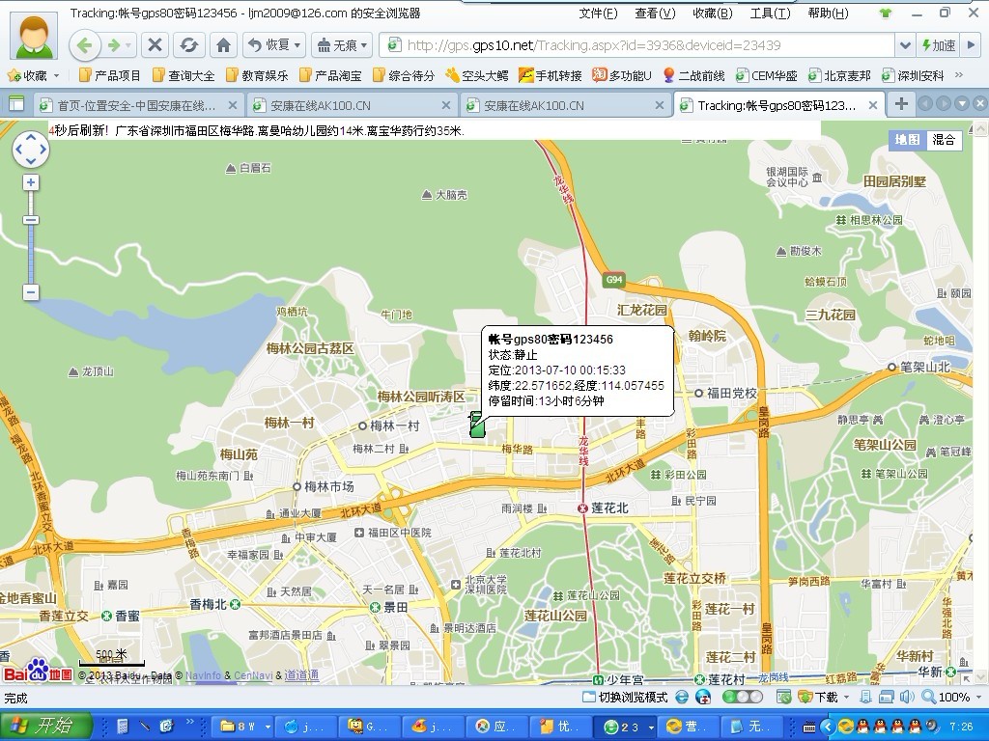Click the 加速 speed-up button
989x741 pixels.
pos(939,45)
